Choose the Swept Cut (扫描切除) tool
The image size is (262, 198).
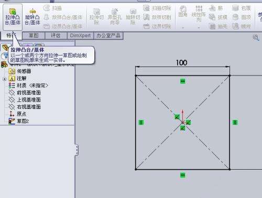point(157,8)
